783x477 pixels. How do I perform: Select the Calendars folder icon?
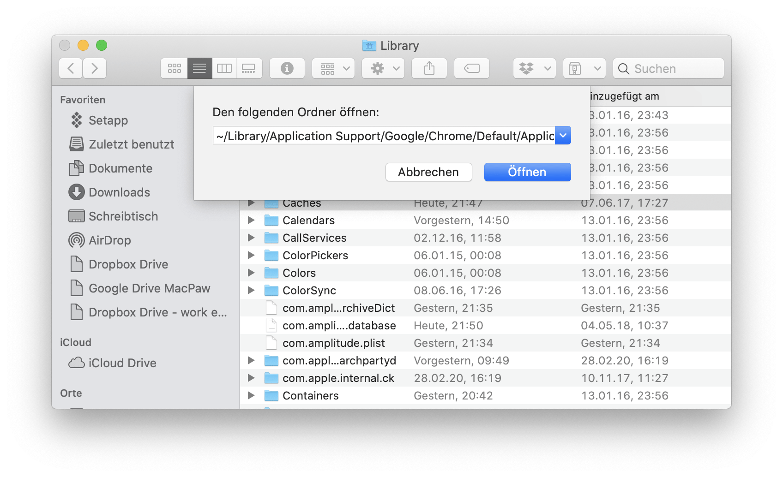pos(271,221)
